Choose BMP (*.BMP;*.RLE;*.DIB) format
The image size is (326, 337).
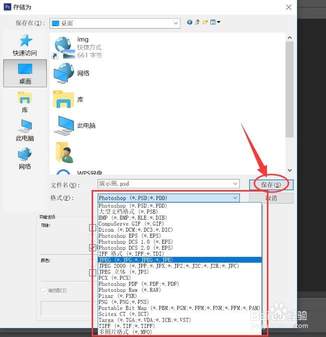[180, 218]
